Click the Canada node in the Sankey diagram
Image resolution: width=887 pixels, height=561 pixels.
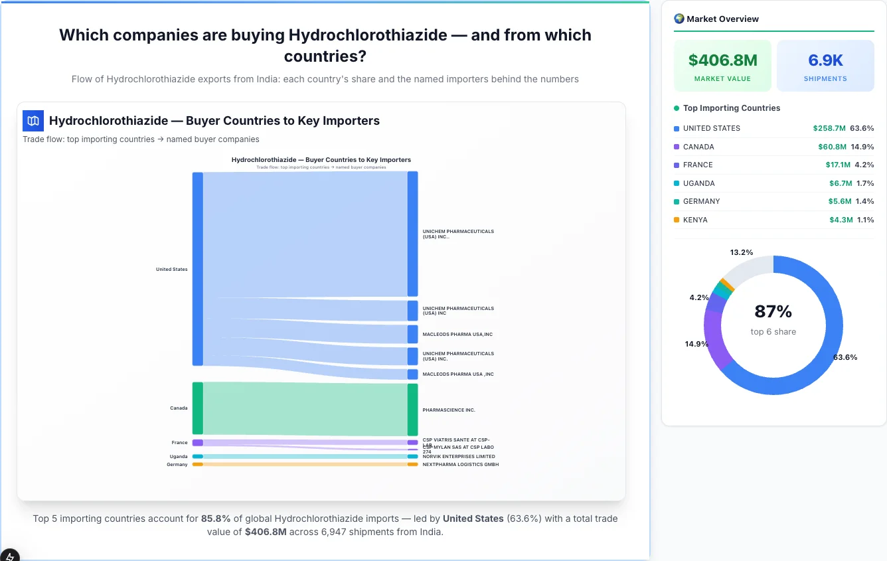point(197,408)
